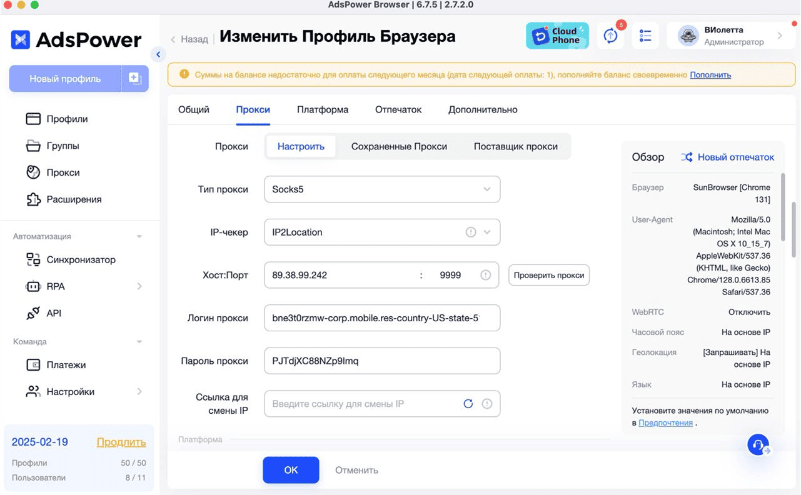
Task: Click the Продлить link
Action: [121, 442]
